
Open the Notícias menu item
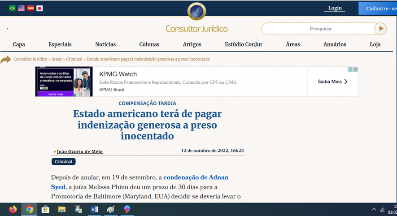pos(105,44)
